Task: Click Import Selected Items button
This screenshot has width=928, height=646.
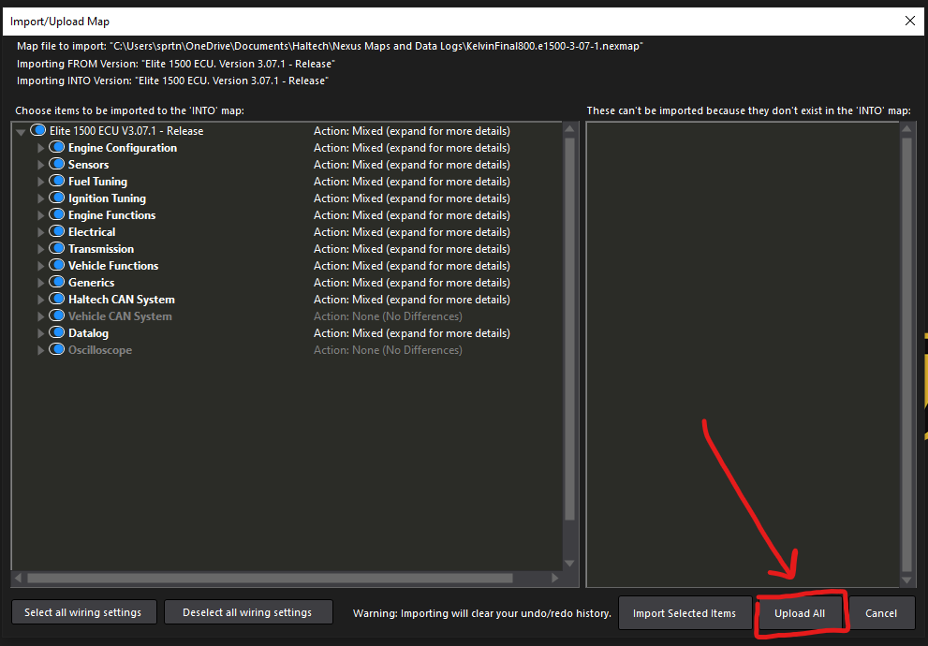Action: (685, 613)
